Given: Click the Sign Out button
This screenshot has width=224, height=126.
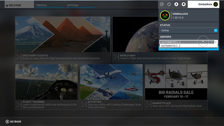Looking at the screenshot, I should (x=189, y=49).
